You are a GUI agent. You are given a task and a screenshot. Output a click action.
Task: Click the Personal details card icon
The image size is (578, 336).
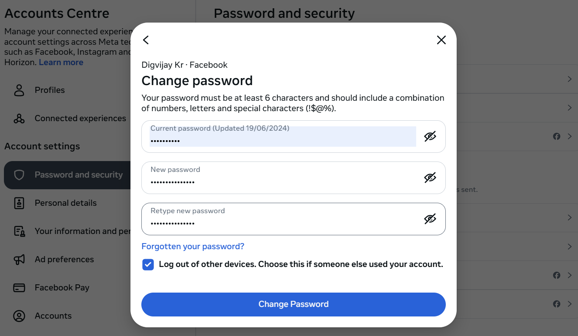19,203
